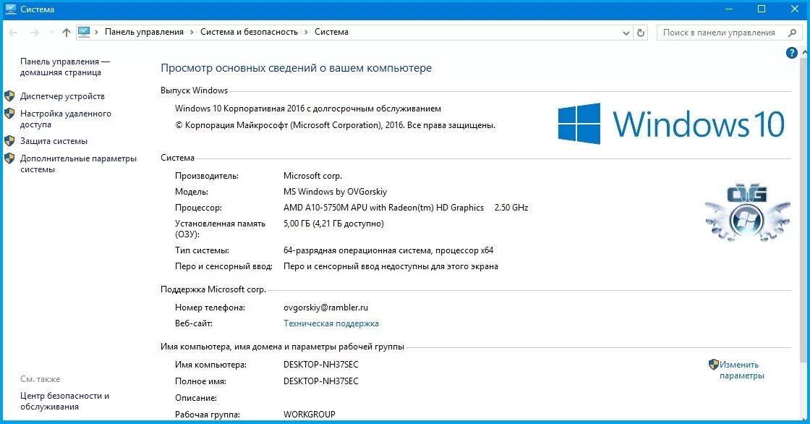Open Техническая поддержка website link
Viewport: 810px width, 424px height.
[331, 323]
